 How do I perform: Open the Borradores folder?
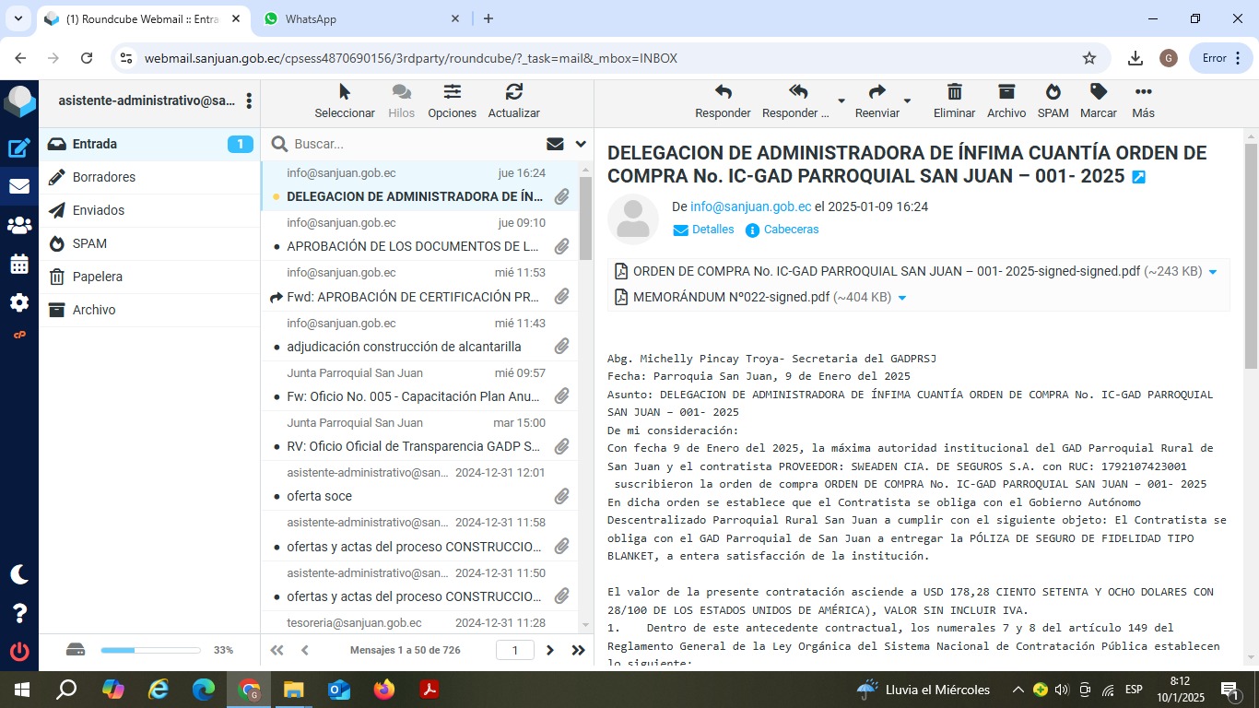(x=103, y=177)
